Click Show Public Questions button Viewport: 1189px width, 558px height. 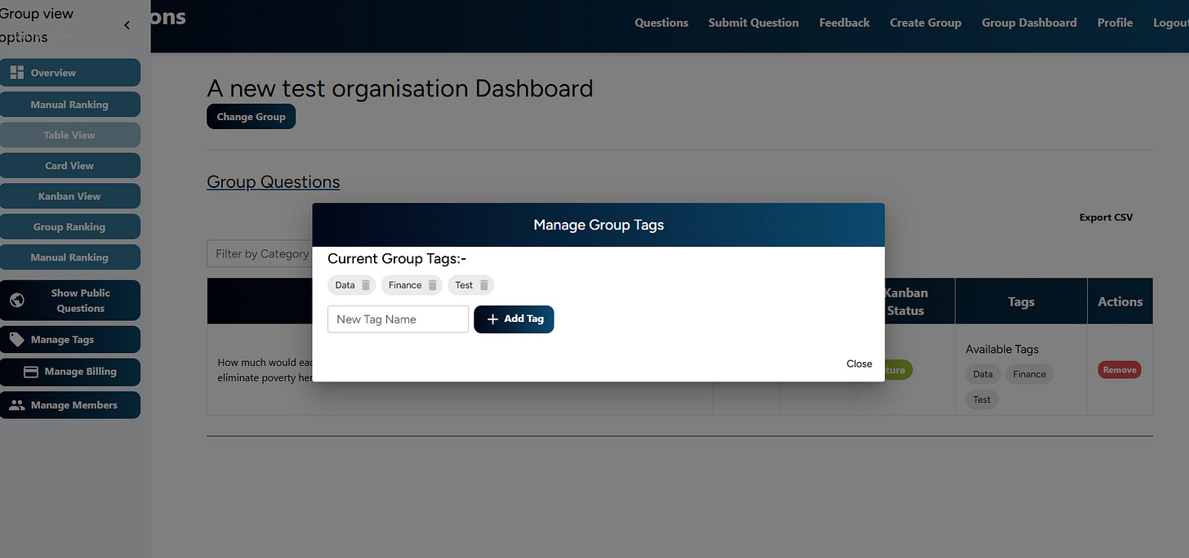click(70, 301)
